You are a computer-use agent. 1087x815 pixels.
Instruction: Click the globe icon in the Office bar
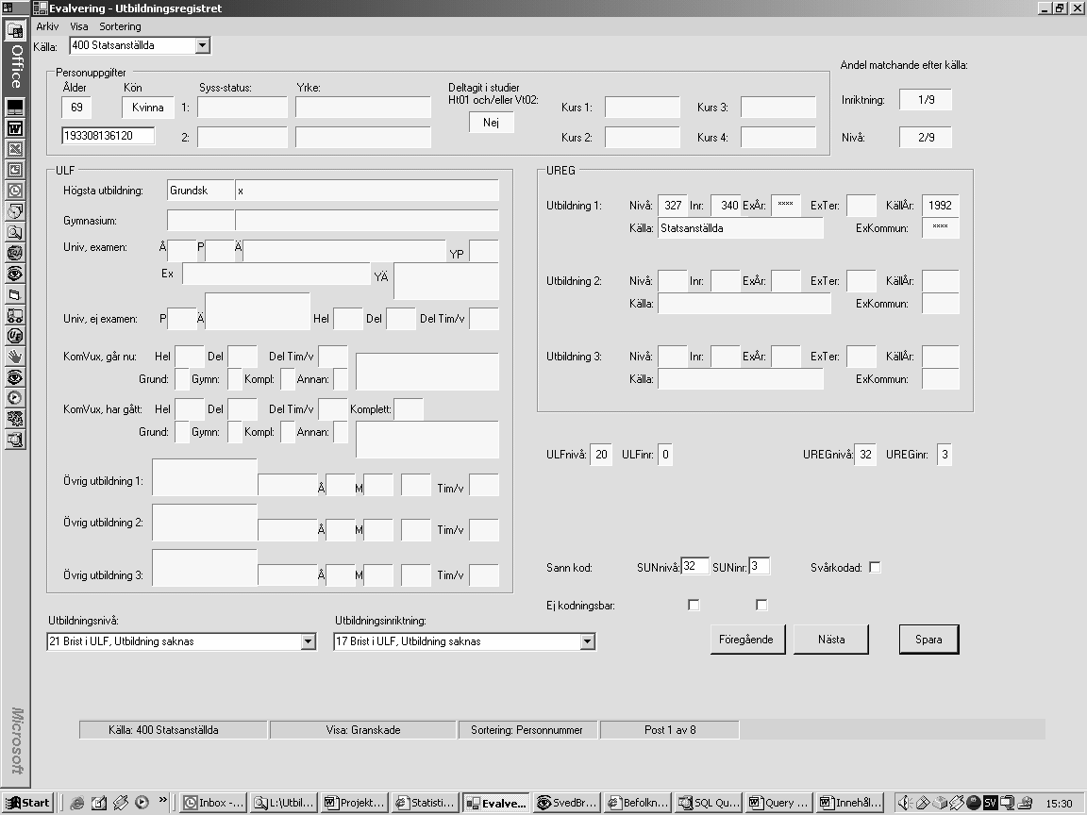tap(14, 253)
